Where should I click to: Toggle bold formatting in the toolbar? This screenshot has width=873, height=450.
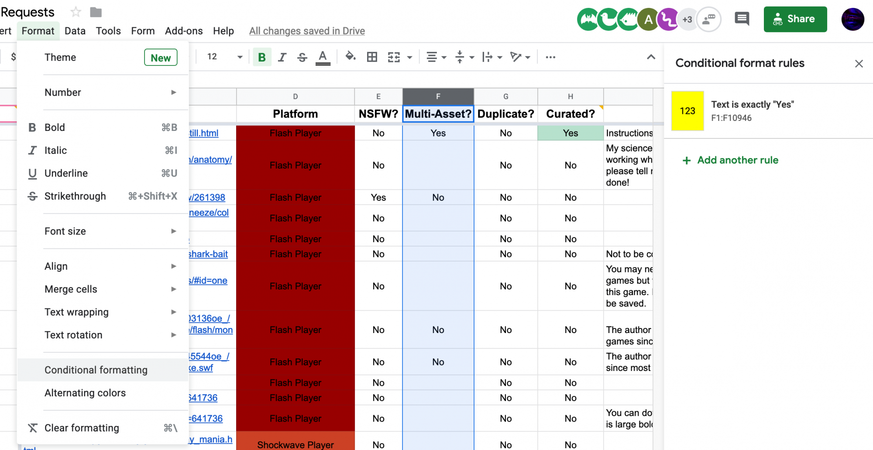coord(261,57)
